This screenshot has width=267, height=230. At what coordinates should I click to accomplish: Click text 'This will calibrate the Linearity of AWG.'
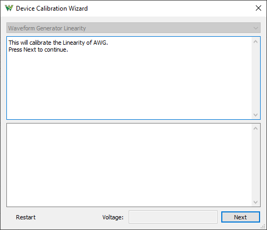pyautogui.click(x=58, y=43)
